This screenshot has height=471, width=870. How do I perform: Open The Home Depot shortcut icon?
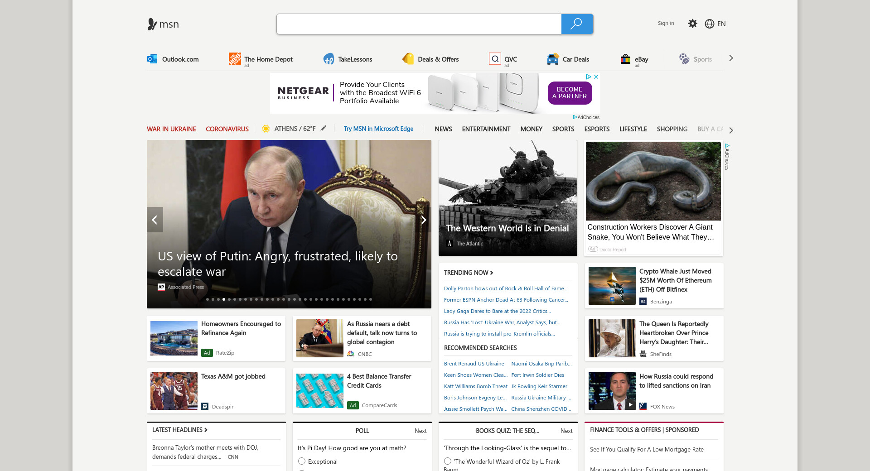point(235,59)
